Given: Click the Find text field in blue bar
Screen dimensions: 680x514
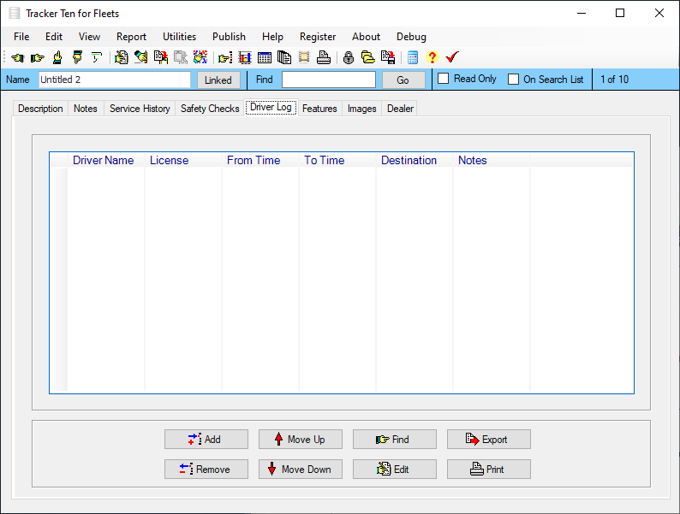Looking at the screenshot, I should point(328,80).
